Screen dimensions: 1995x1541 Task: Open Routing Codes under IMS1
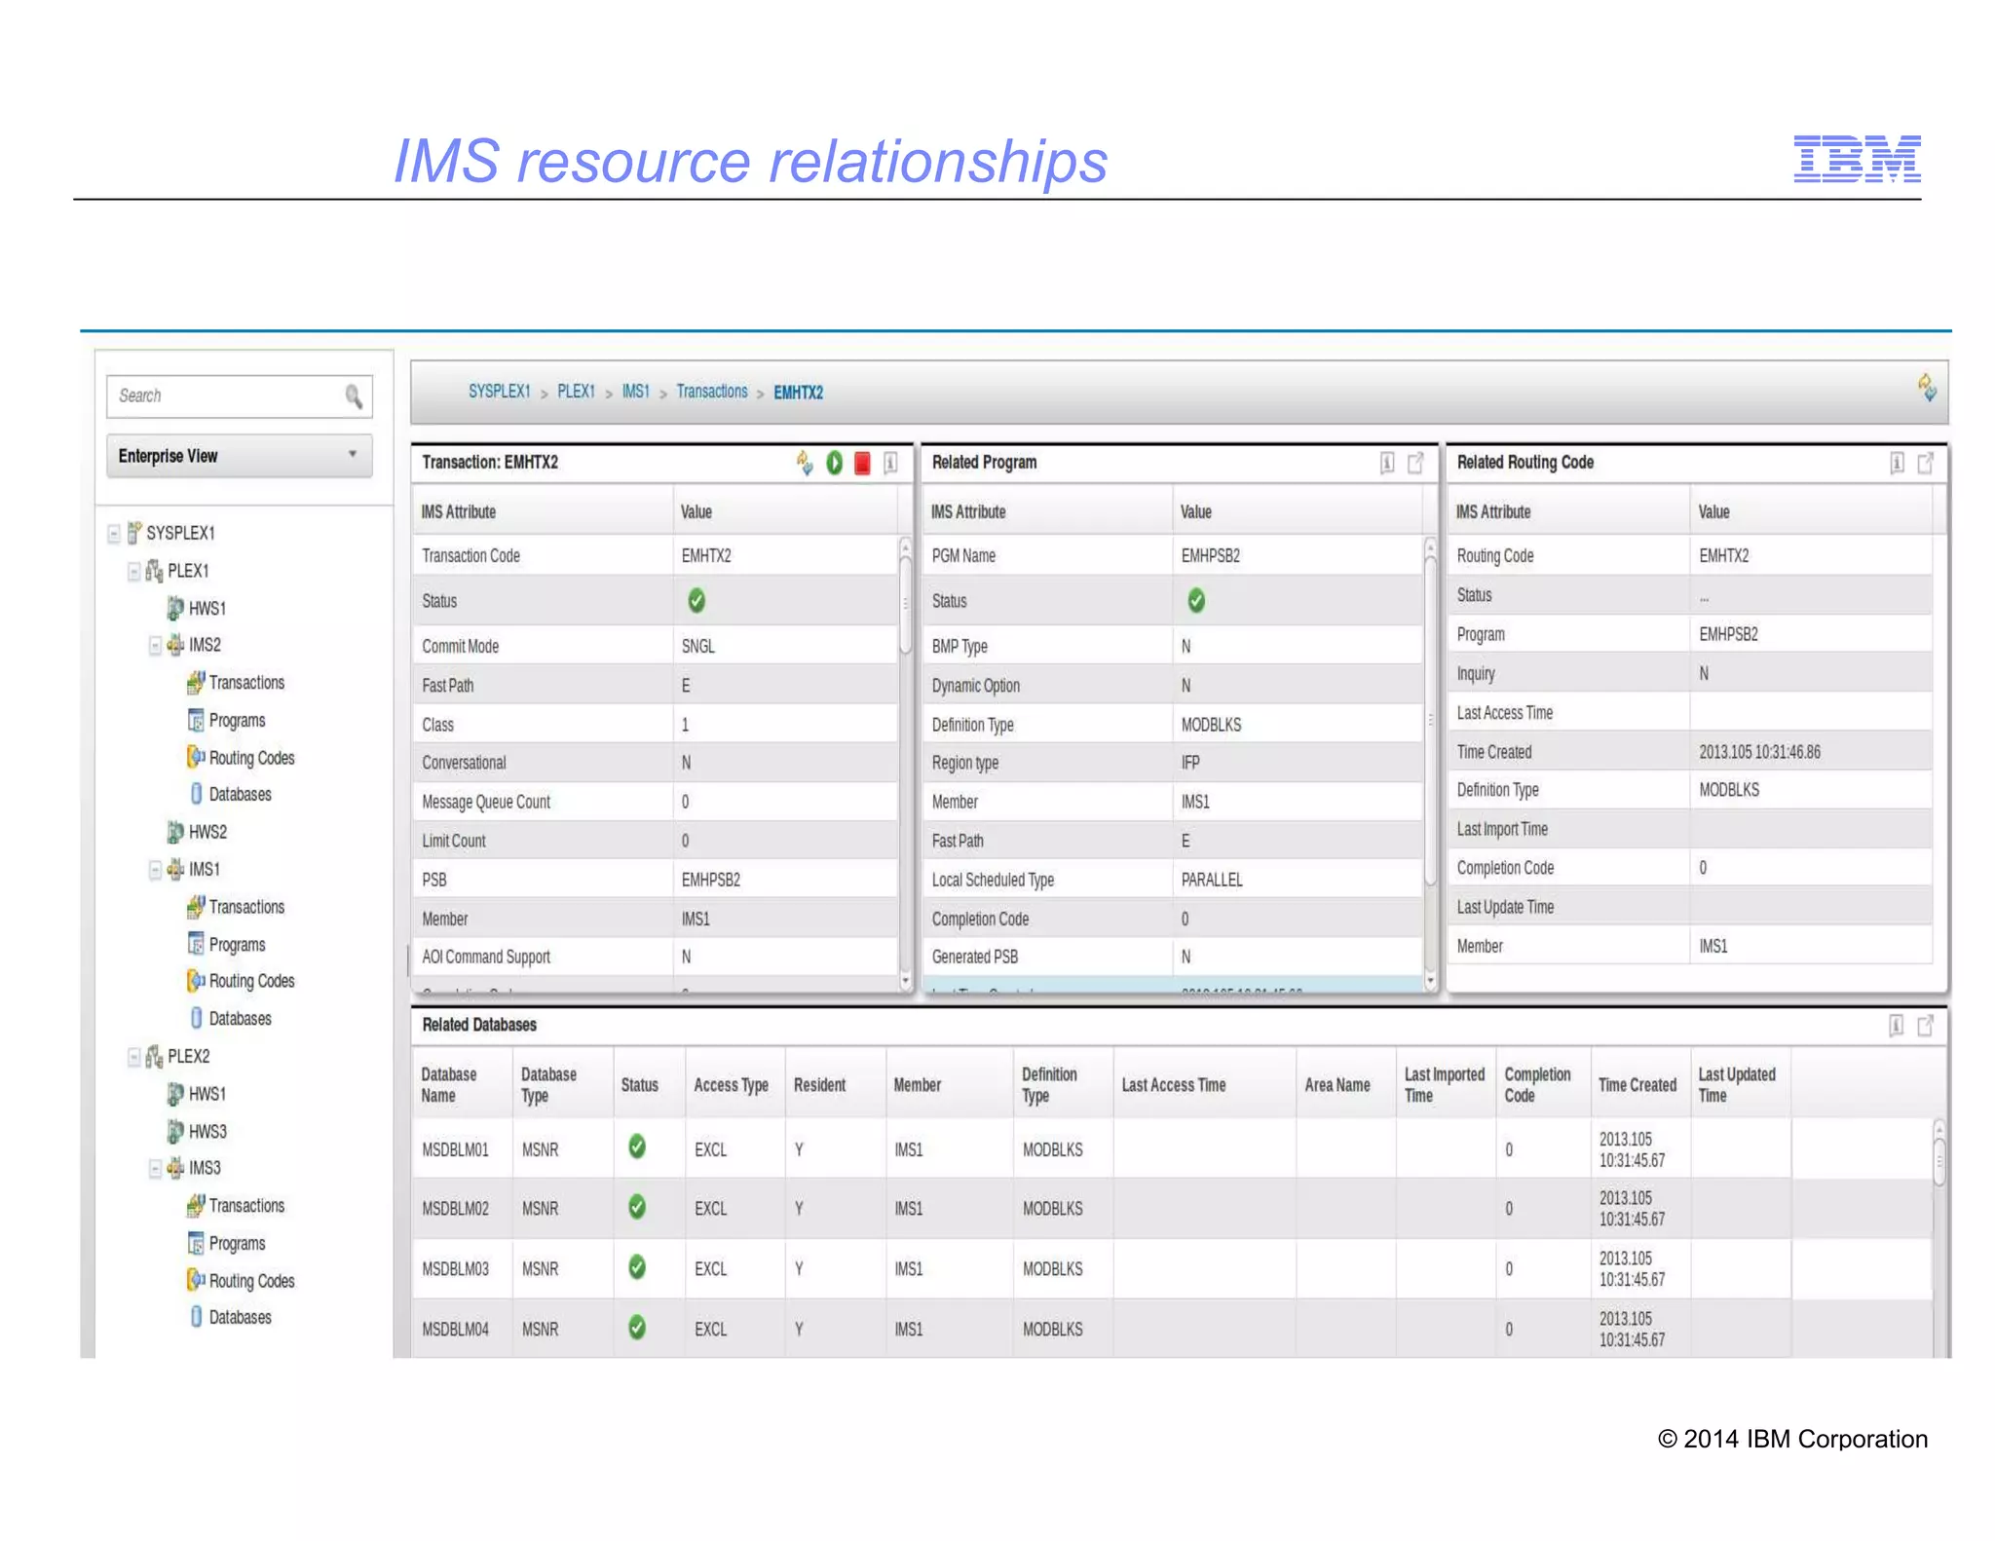click(241, 981)
